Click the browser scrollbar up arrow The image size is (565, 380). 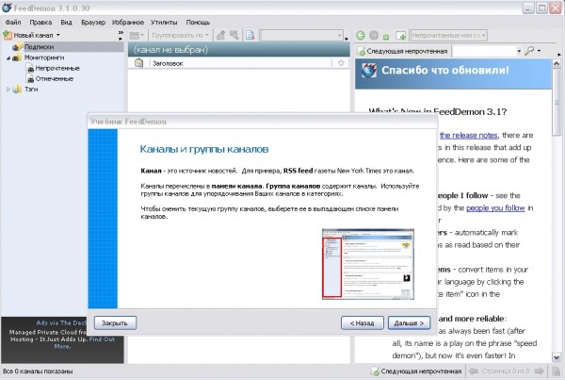(x=557, y=64)
